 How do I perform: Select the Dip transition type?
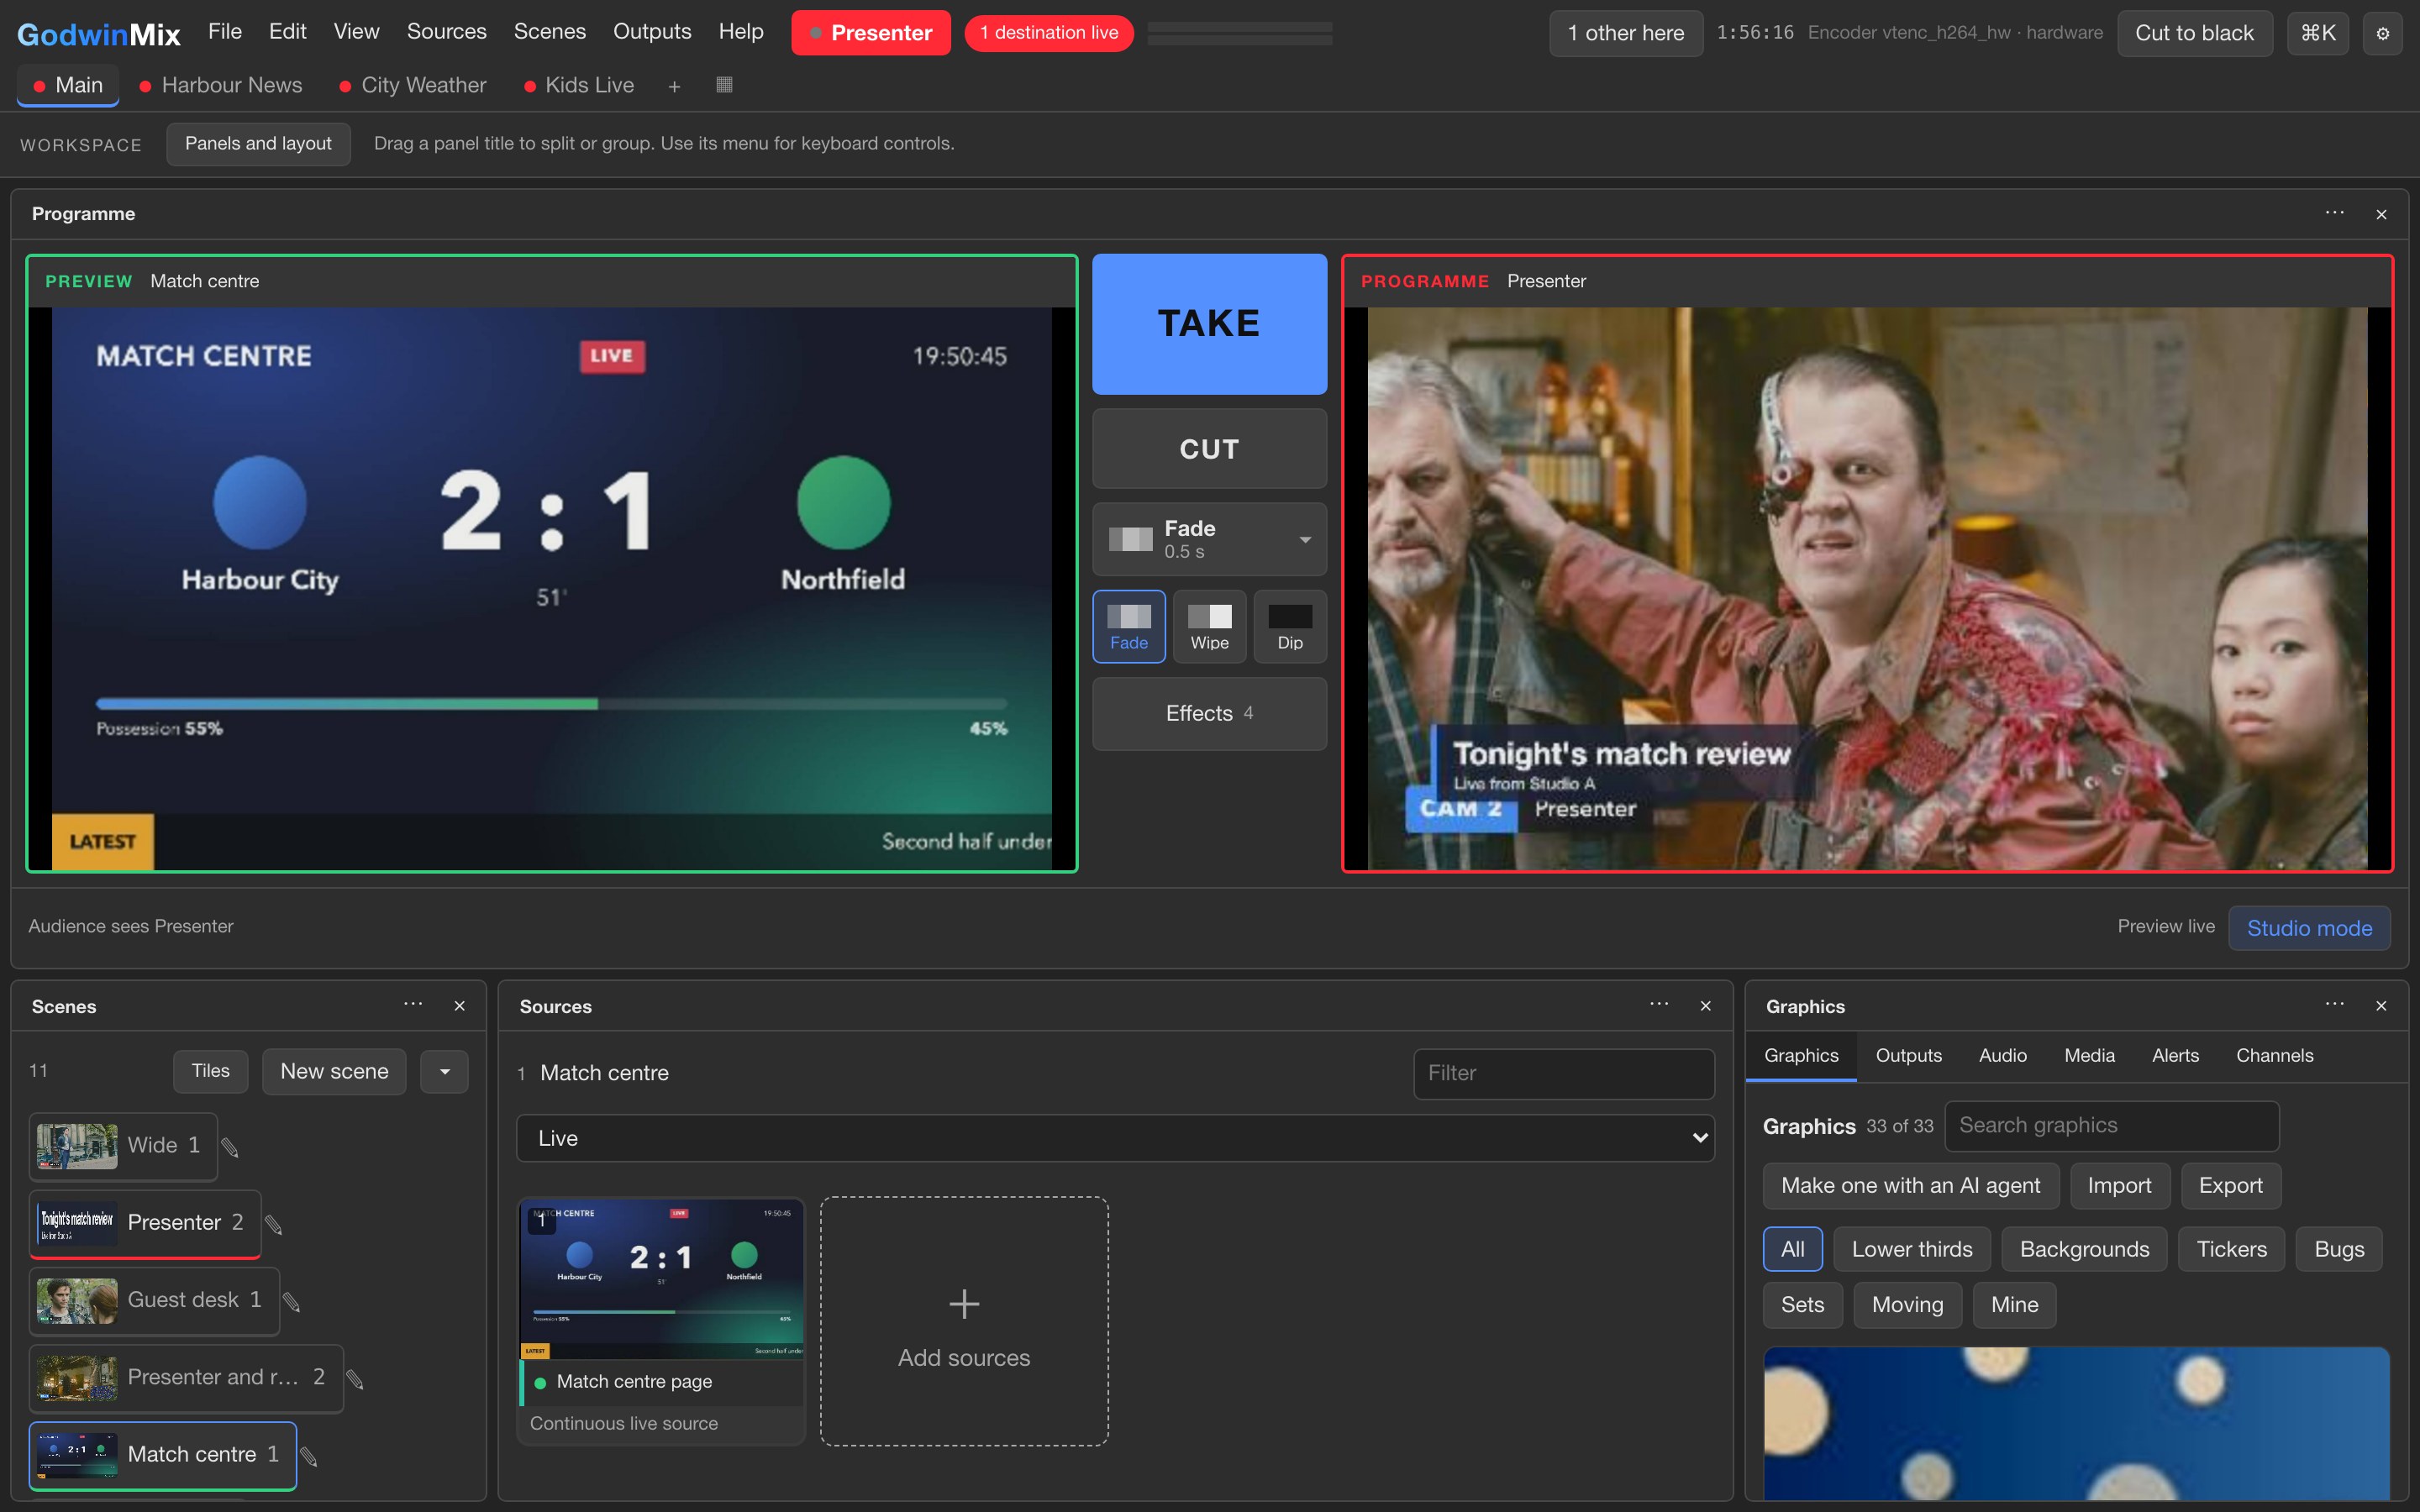click(x=1290, y=626)
